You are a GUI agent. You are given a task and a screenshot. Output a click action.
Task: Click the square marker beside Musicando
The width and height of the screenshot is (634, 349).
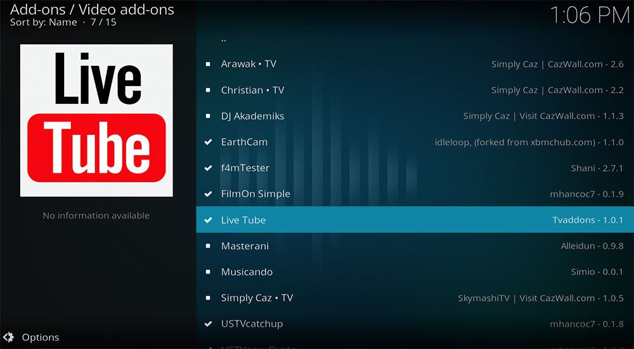click(208, 272)
